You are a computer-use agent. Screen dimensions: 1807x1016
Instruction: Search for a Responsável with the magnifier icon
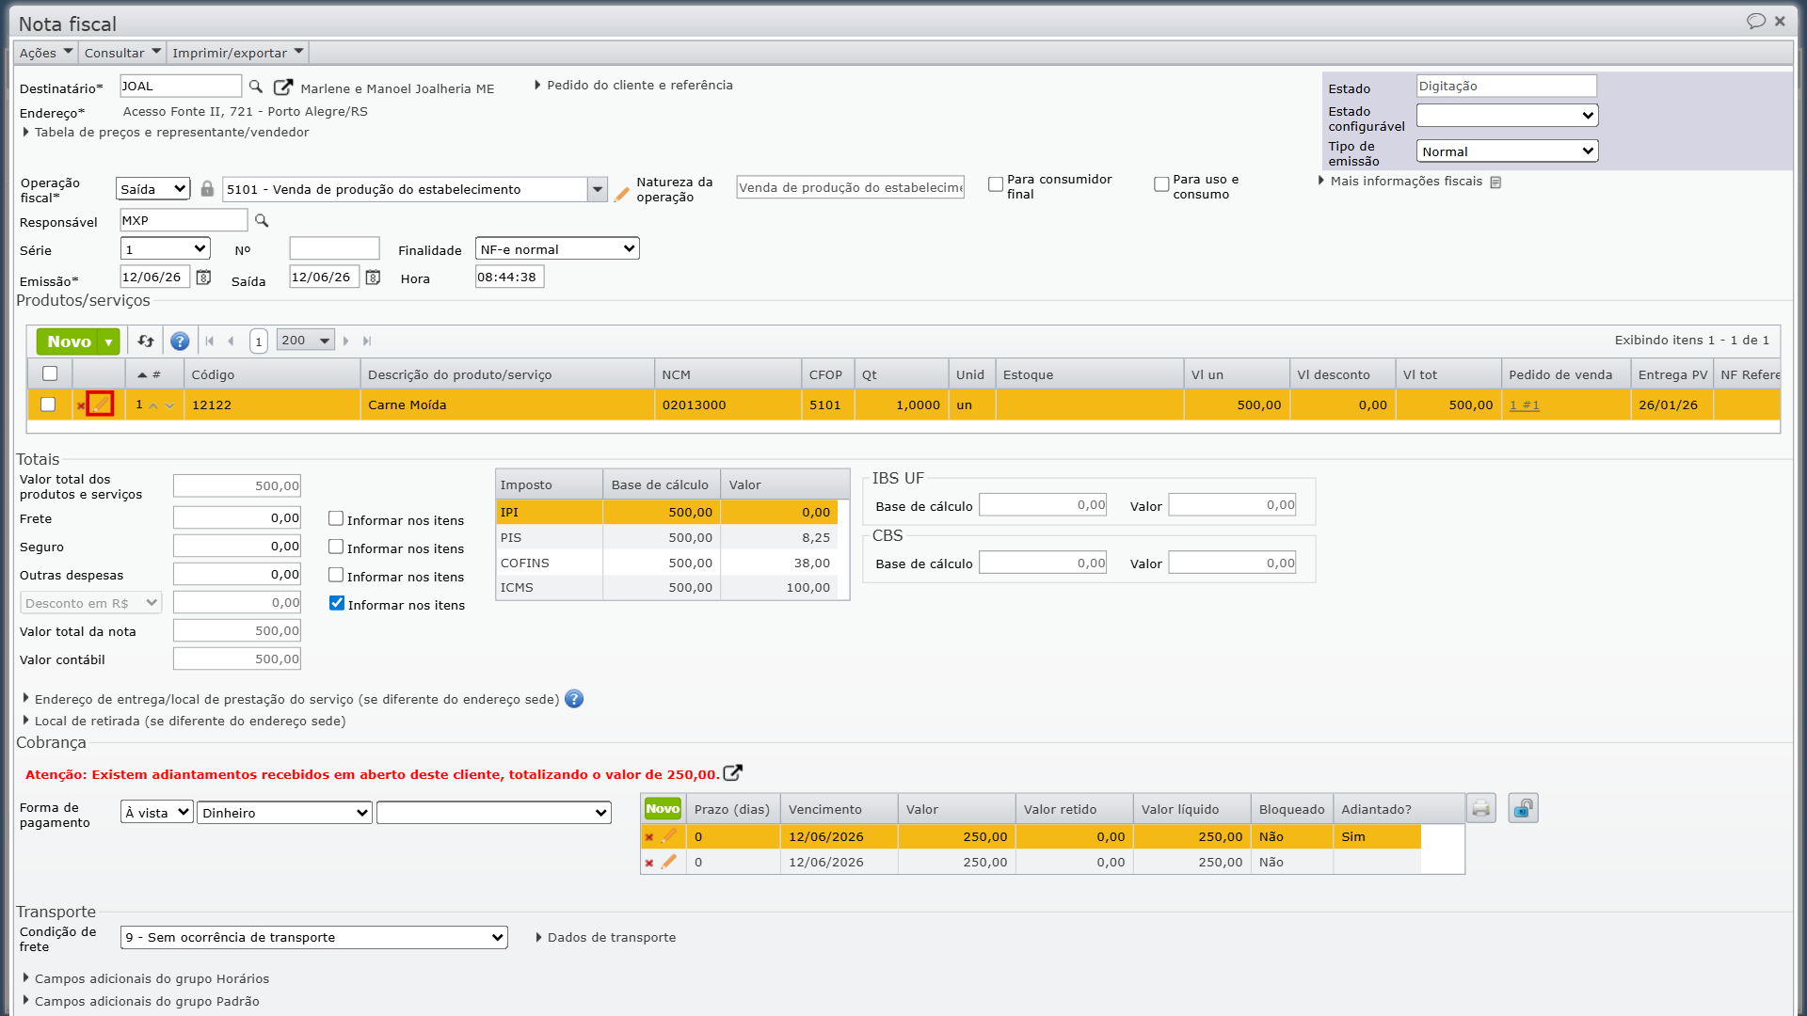[262, 220]
